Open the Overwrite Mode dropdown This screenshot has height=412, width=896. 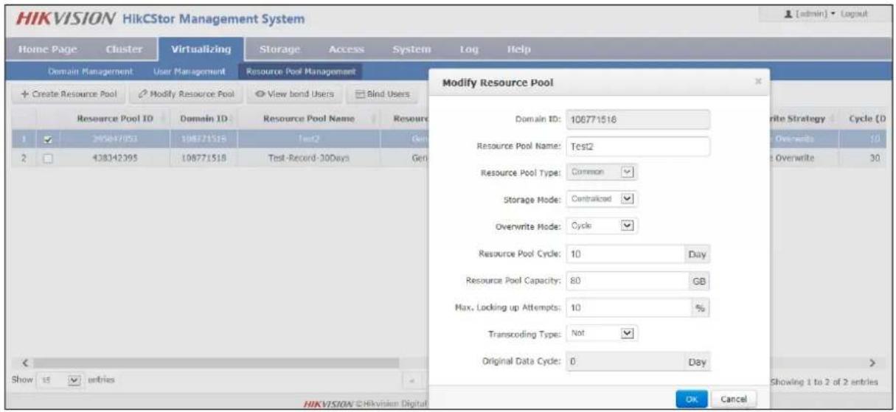(x=602, y=225)
